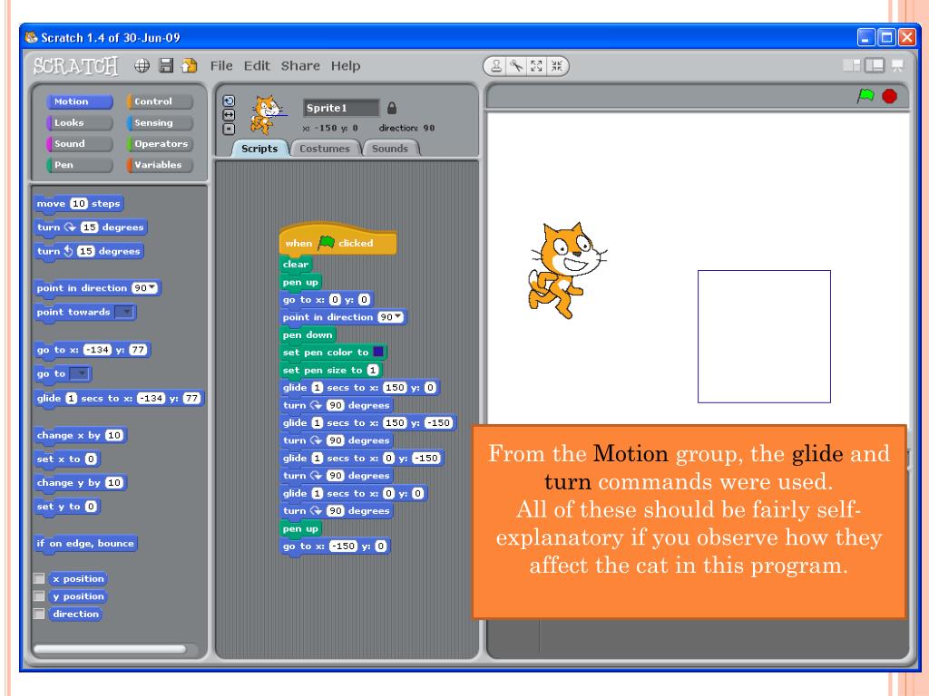
Task: Click the clear block in script
Action: coord(296,264)
